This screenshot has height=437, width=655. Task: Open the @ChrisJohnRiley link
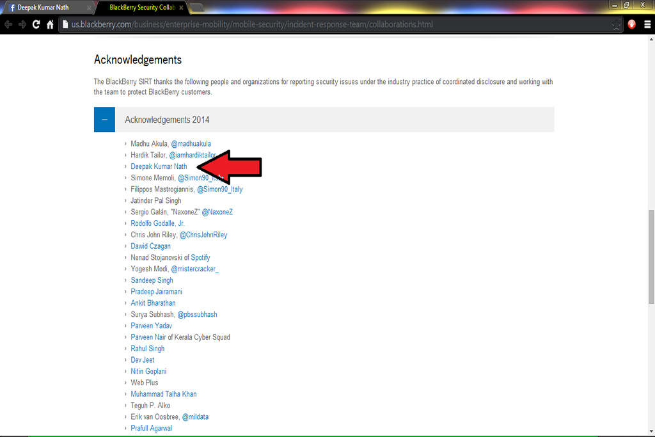[x=203, y=235]
